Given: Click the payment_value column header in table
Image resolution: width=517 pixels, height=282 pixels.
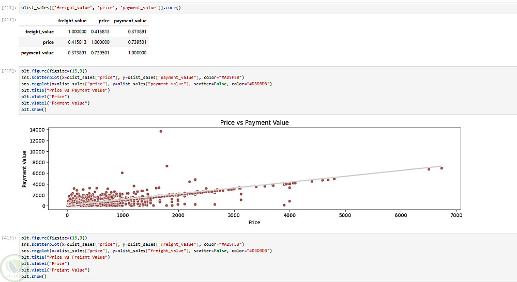Looking at the screenshot, I should tap(130, 21).
